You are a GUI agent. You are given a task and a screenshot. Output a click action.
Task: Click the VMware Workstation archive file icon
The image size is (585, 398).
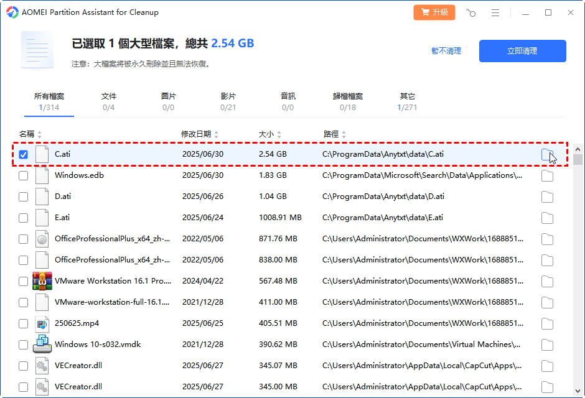42,281
